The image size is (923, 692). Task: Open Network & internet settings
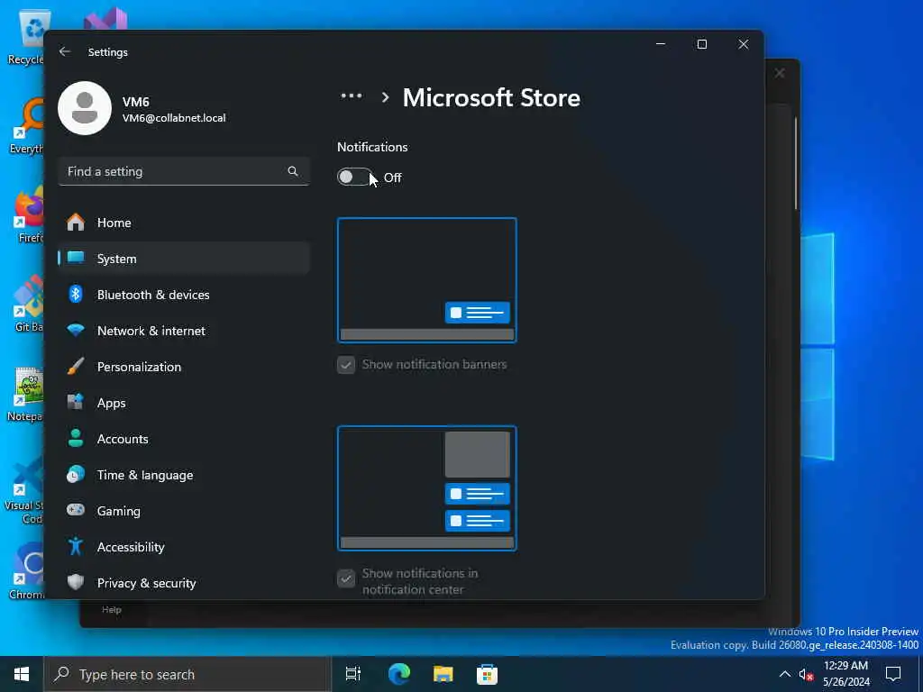point(184,331)
